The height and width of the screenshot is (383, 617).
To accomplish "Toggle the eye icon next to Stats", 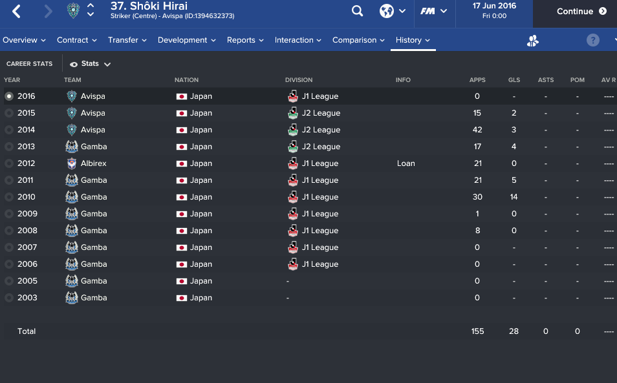I will 72,63.
